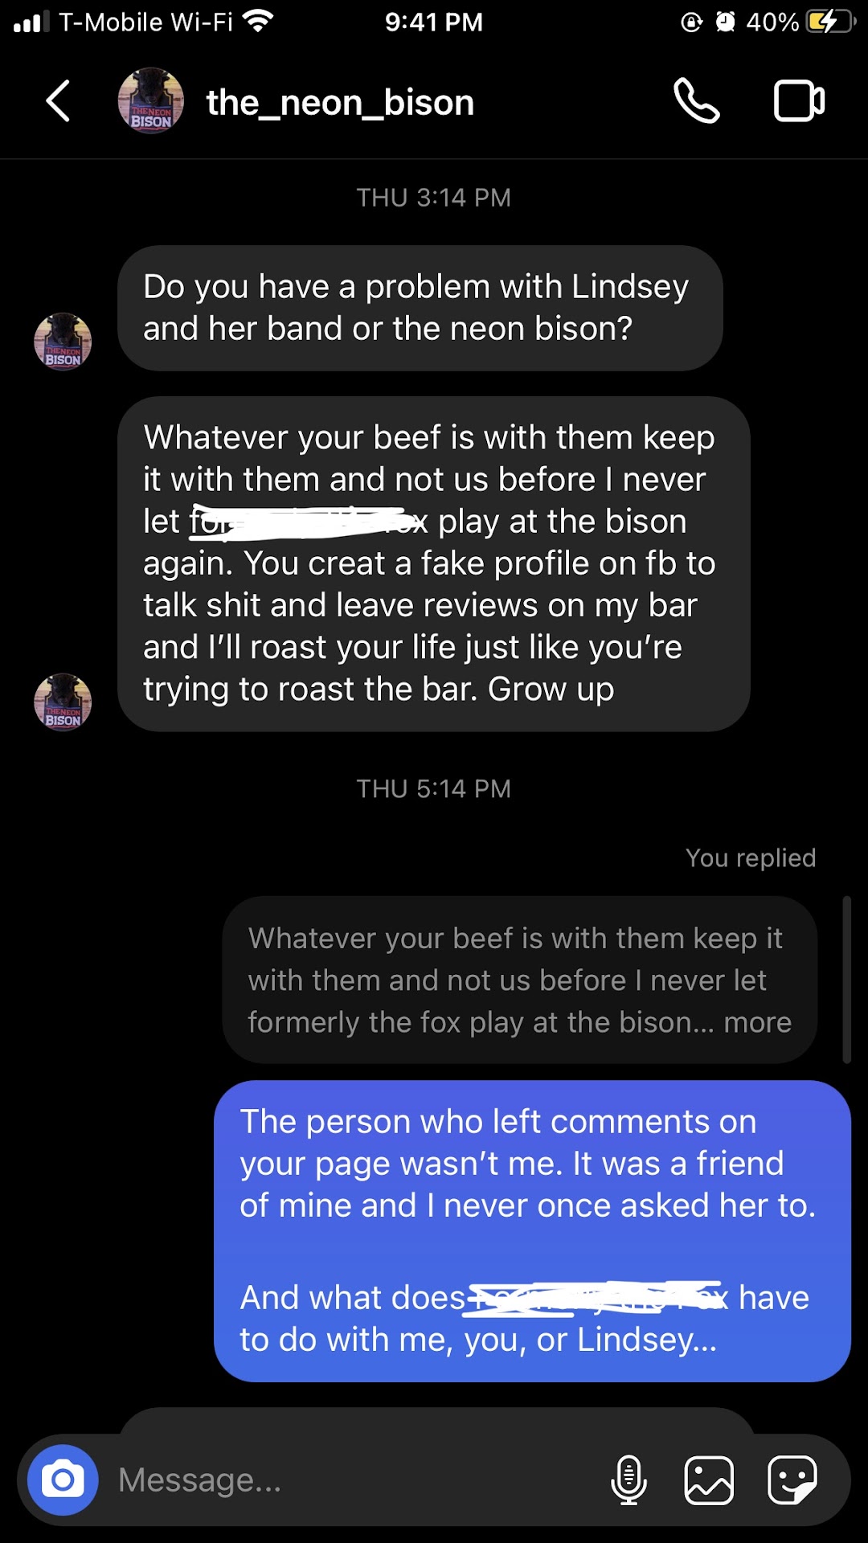
Task: Start a voice call with the_neon_bison
Action: [696, 101]
